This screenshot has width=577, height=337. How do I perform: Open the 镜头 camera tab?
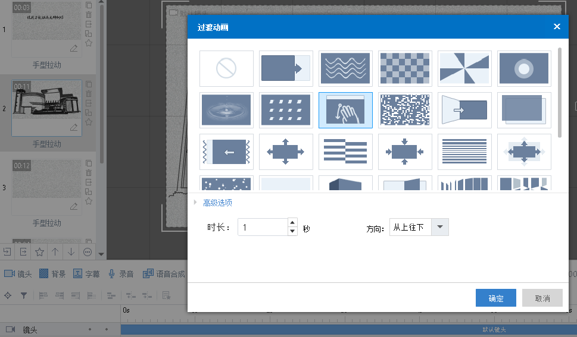[x=18, y=274]
